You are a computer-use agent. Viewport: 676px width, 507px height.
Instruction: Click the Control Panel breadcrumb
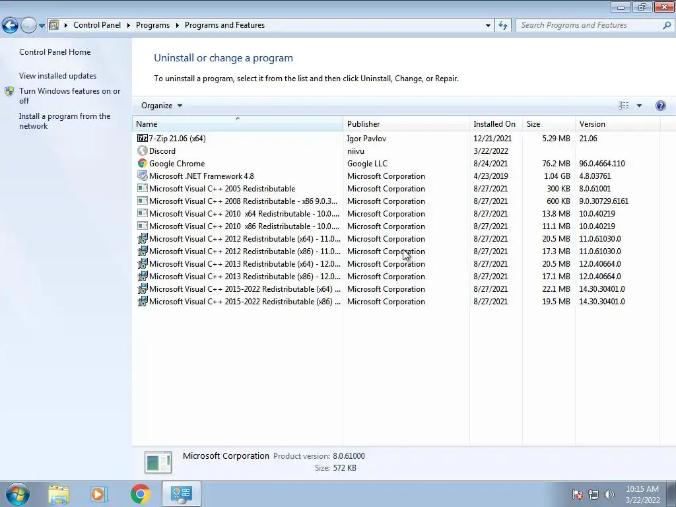coord(97,25)
